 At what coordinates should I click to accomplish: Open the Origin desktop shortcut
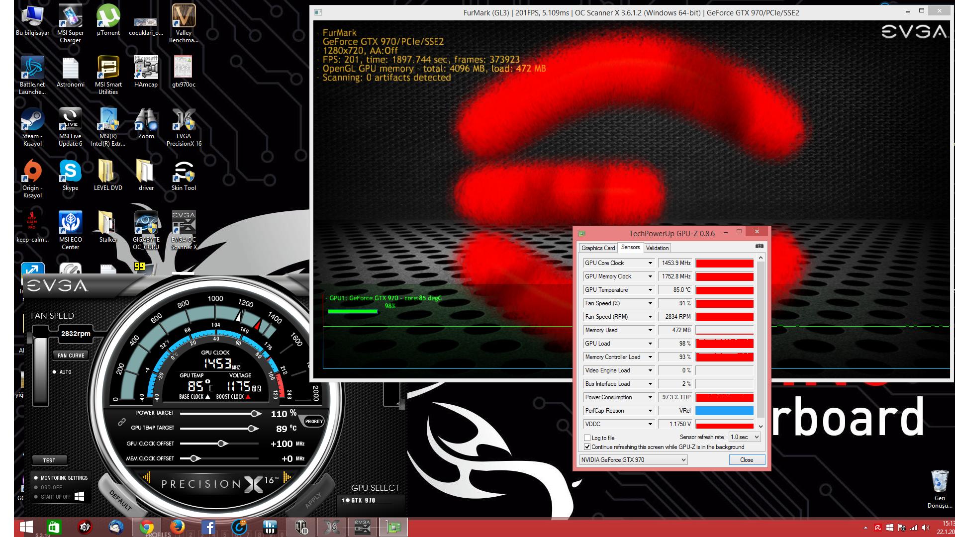pos(32,179)
